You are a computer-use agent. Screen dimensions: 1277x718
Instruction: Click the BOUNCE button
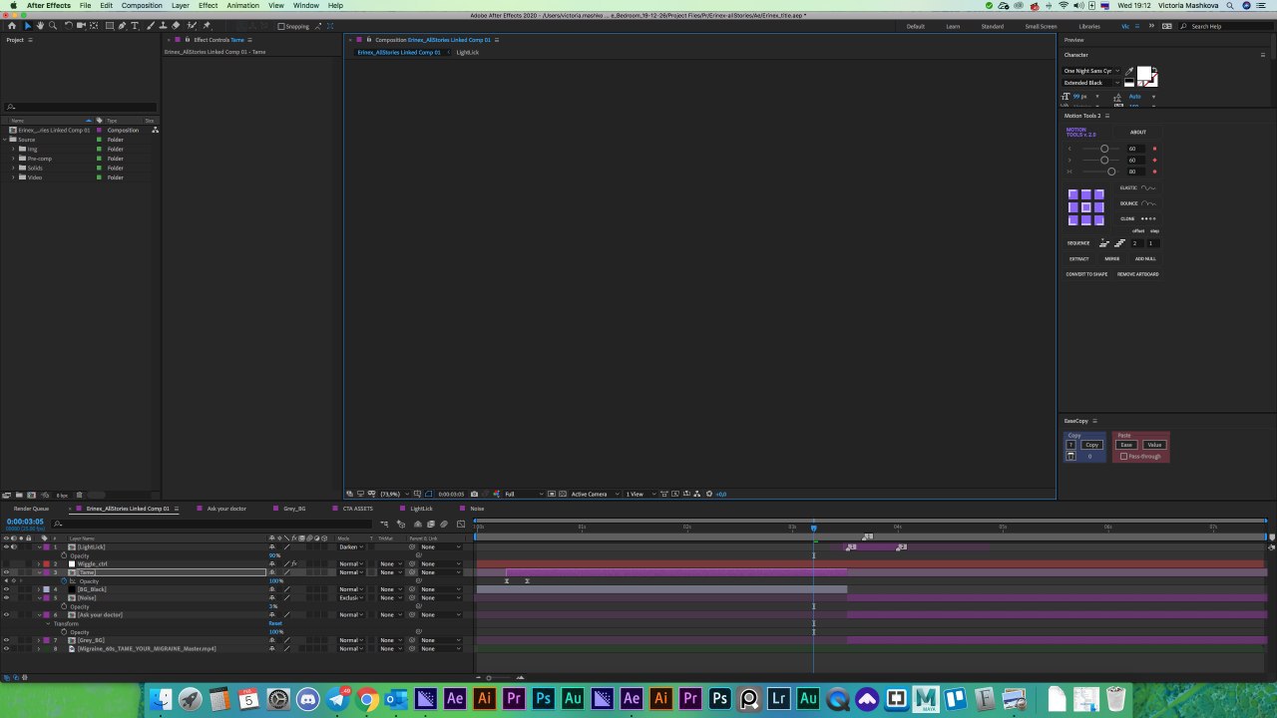pyautogui.click(x=1137, y=203)
